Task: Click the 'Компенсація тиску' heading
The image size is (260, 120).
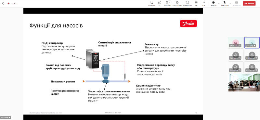Action: click(x=148, y=86)
